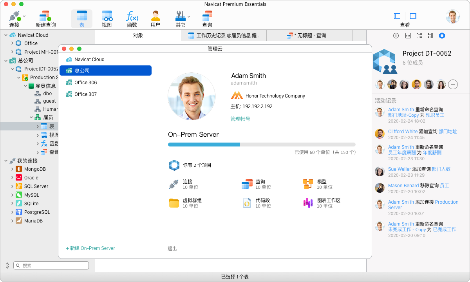
Task: Select 总公司 in the 管理云 dialog list
Action: (x=105, y=70)
